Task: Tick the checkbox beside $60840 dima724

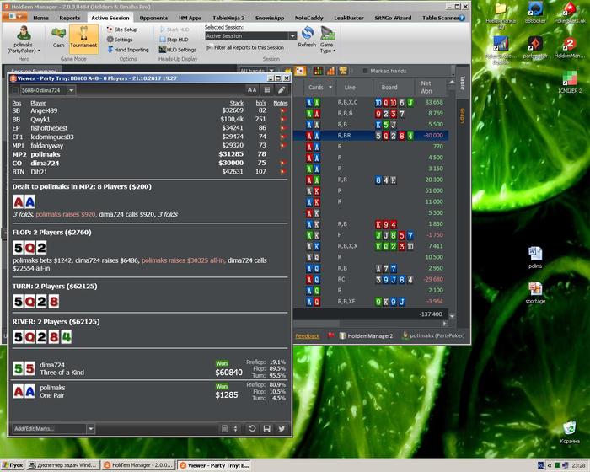Action: pos(17,89)
